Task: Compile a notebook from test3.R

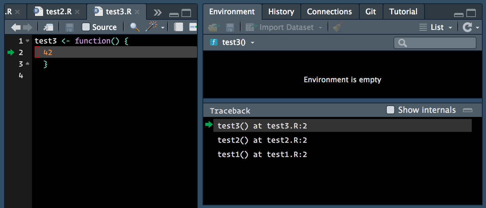Action: click(178, 27)
